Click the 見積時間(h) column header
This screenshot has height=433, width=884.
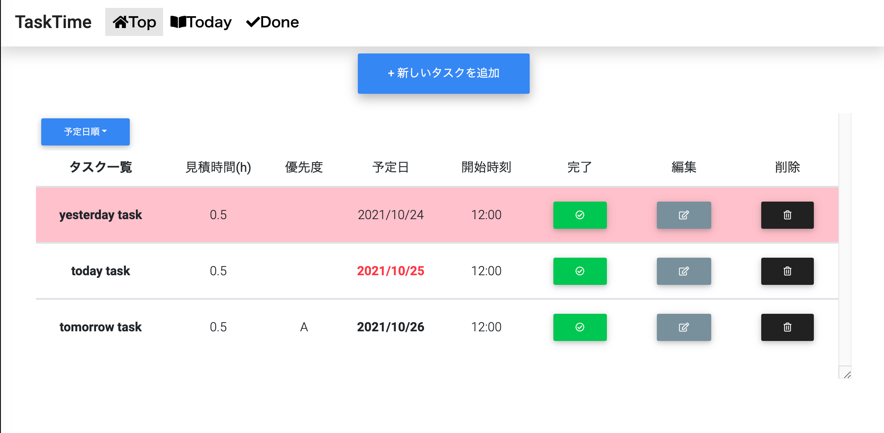coord(218,167)
